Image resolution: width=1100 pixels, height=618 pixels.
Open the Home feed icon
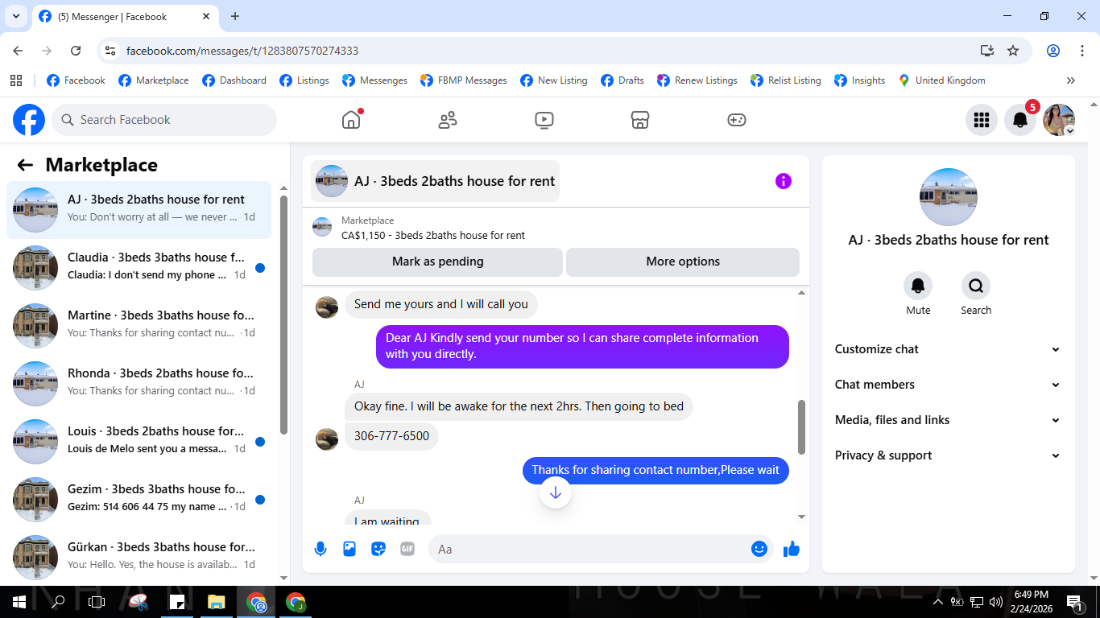(351, 120)
